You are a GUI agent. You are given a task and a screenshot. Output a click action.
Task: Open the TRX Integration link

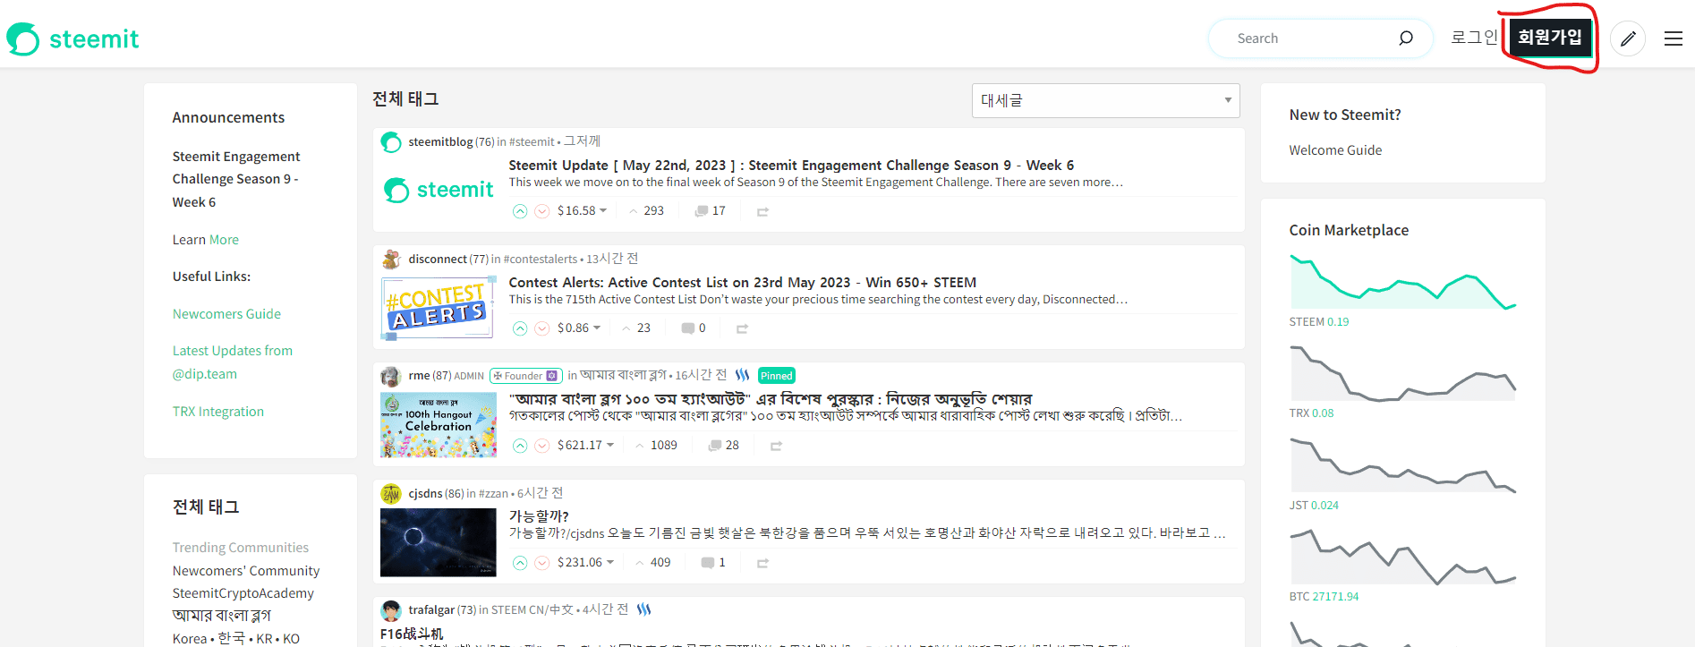point(218,412)
